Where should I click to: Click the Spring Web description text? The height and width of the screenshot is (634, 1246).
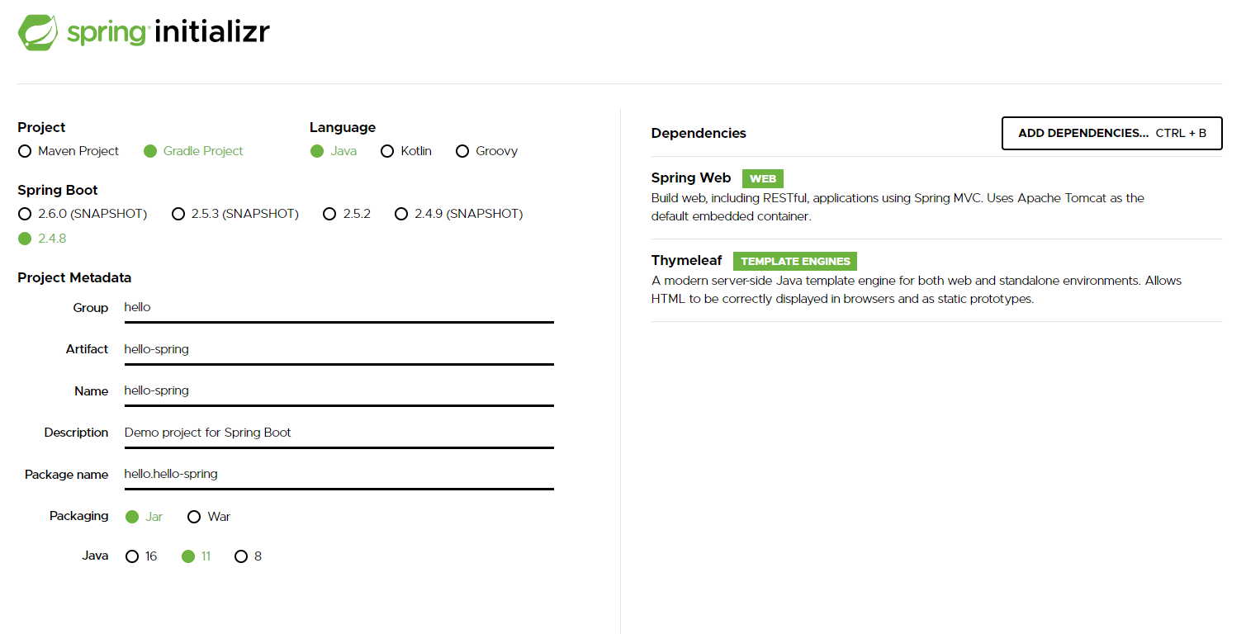coord(898,207)
